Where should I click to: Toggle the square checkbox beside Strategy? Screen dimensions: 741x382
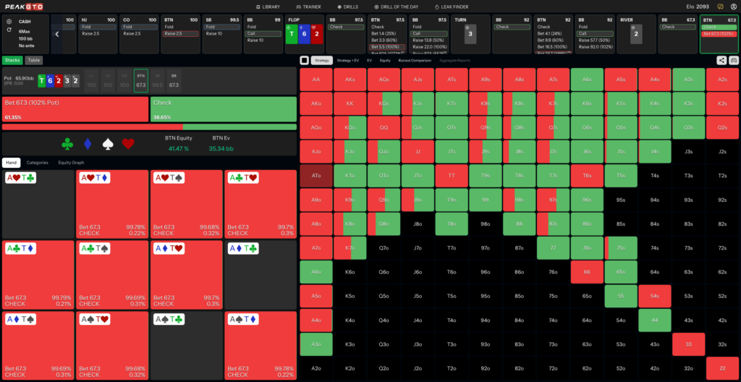click(305, 60)
